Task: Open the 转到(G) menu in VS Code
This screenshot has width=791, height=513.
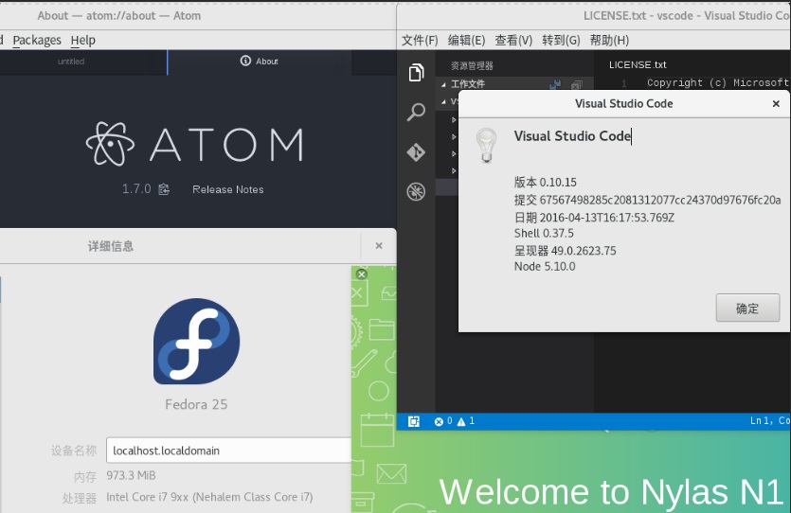Action: coord(561,41)
